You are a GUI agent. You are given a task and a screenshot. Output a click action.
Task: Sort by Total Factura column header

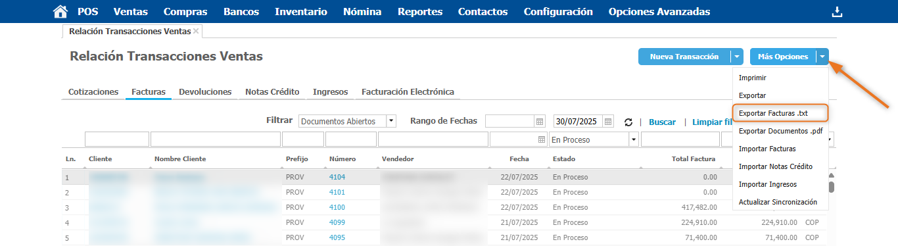pyautogui.click(x=694, y=159)
